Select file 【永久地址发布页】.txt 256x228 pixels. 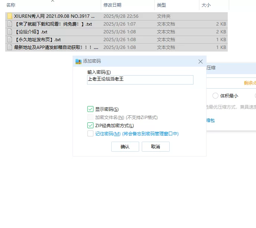(x=38, y=40)
